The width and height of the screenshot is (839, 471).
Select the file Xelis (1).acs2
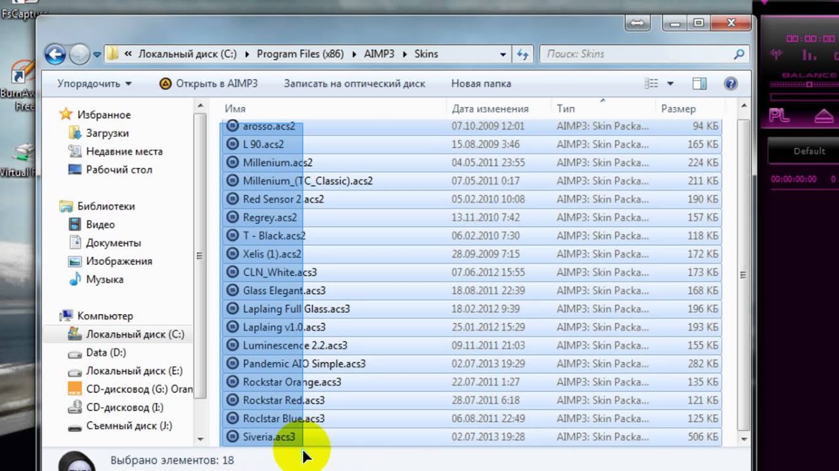[471, 254]
